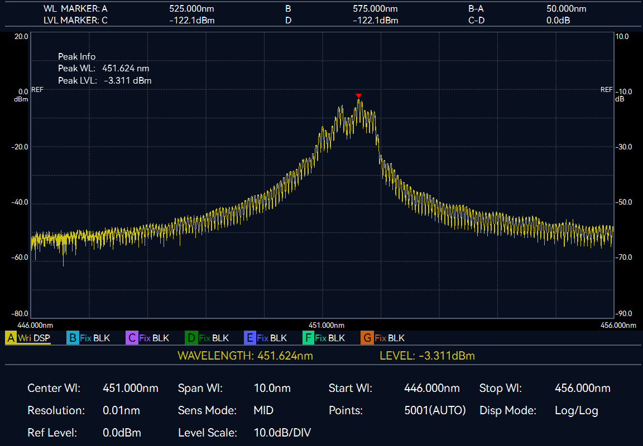Click the Span Wl value 10.0nm

pyautogui.click(x=272, y=388)
